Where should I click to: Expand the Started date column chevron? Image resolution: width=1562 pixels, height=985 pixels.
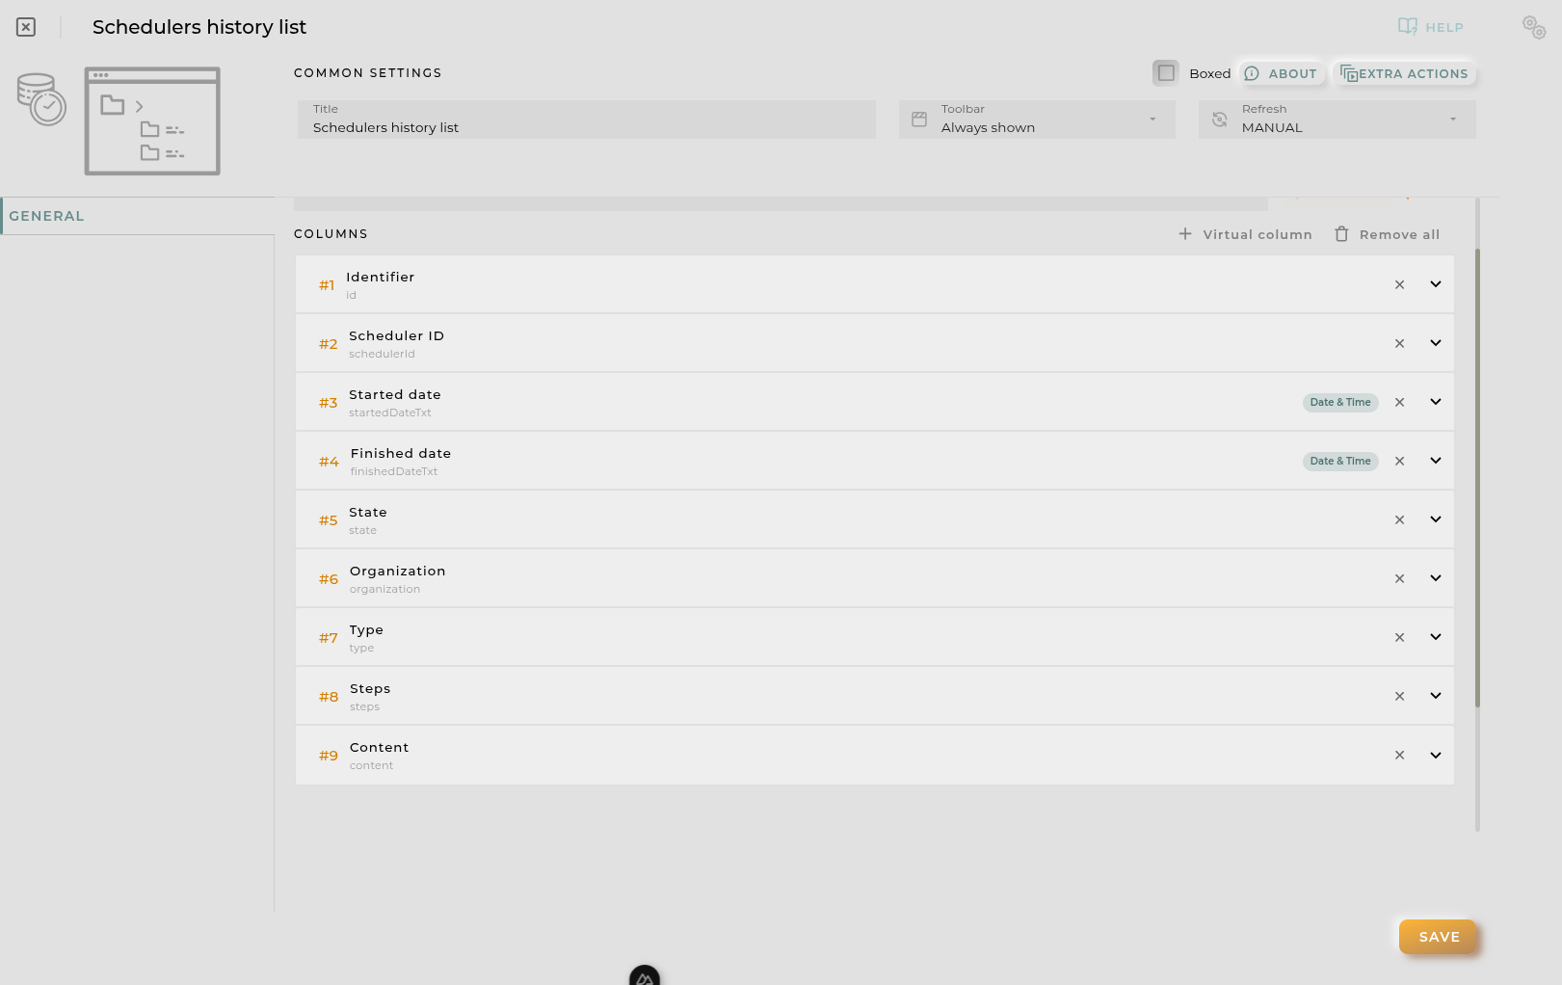click(x=1436, y=402)
